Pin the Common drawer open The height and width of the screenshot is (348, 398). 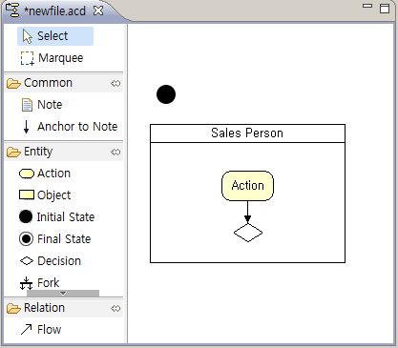tap(115, 83)
